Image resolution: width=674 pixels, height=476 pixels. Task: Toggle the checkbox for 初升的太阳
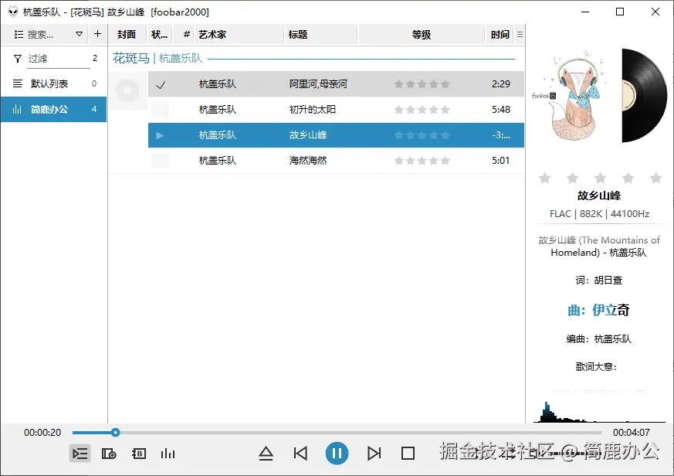click(161, 109)
